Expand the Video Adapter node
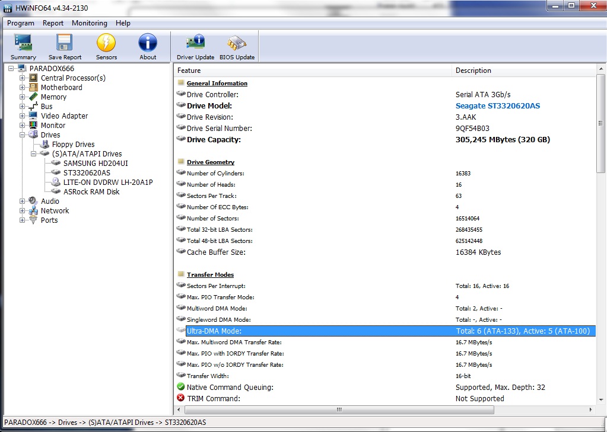The width and height of the screenshot is (607, 432). click(x=22, y=116)
